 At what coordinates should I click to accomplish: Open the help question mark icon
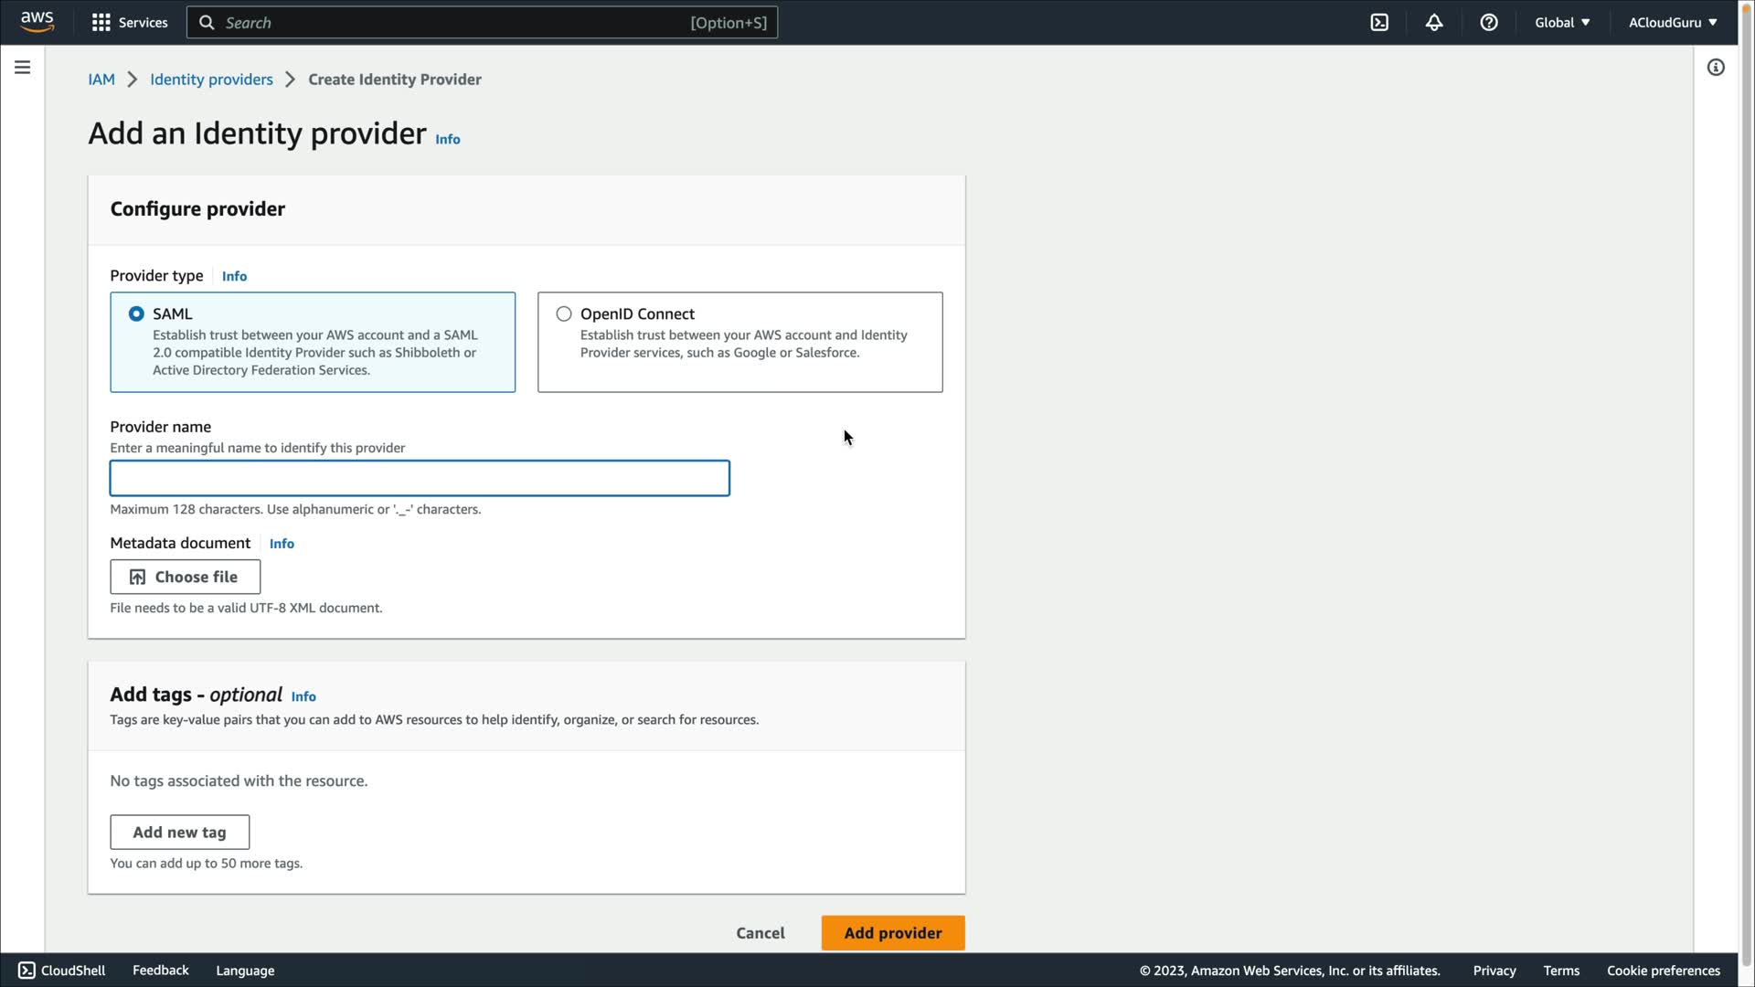1488,23
